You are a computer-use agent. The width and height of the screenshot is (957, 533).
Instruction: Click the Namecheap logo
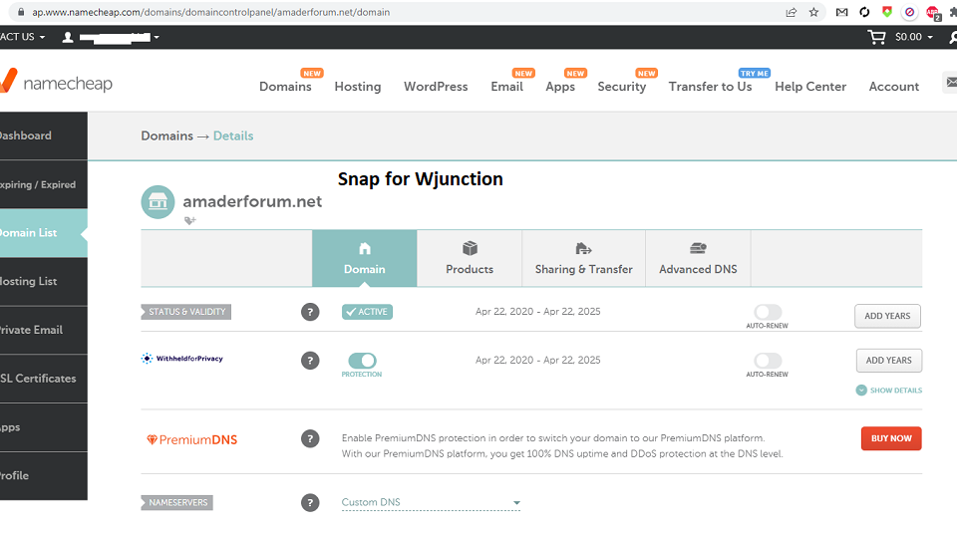coord(57,82)
